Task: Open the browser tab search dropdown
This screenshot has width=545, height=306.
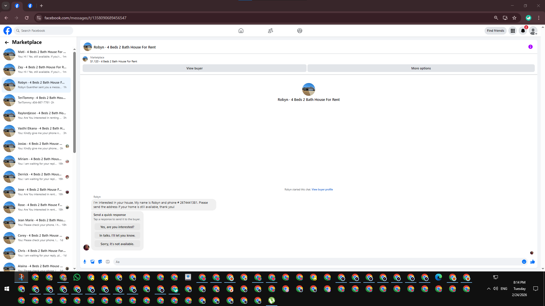Action: (x=5, y=6)
